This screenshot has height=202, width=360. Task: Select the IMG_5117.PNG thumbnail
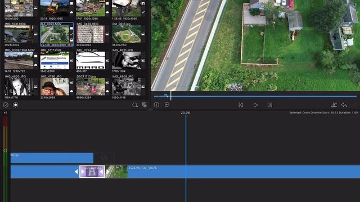(x=55, y=61)
